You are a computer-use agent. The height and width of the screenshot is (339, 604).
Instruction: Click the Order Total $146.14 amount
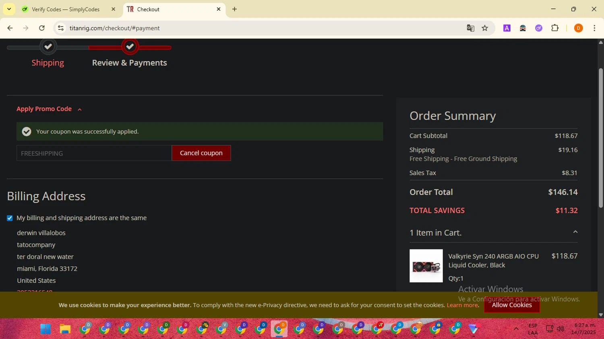tap(563, 192)
